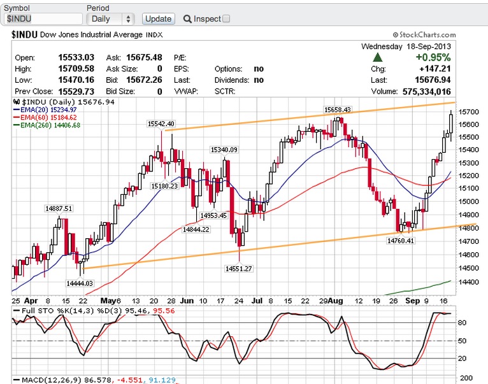
Task: Click the chart type icon beside $INDU (Daily)
Action: pyautogui.click(x=17, y=102)
